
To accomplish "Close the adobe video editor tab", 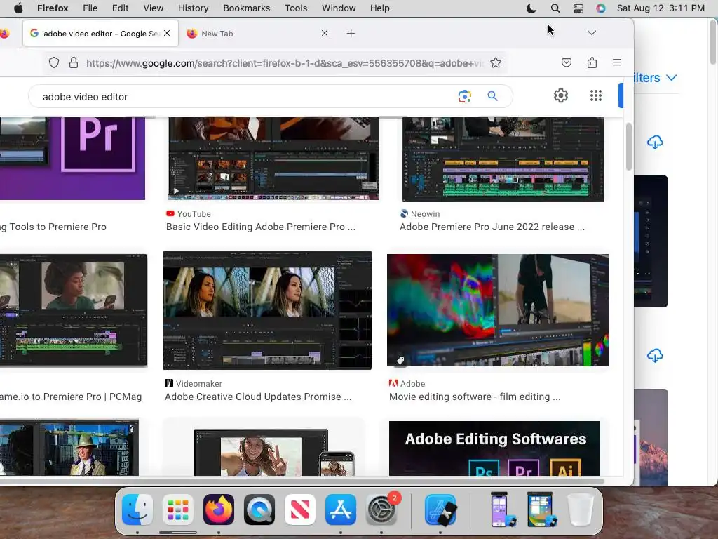I will 167,33.
